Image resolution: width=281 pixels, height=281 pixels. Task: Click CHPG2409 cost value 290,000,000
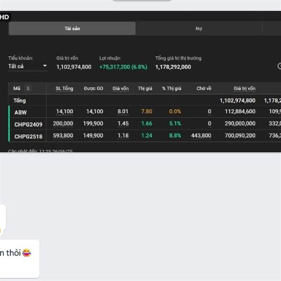(240, 124)
